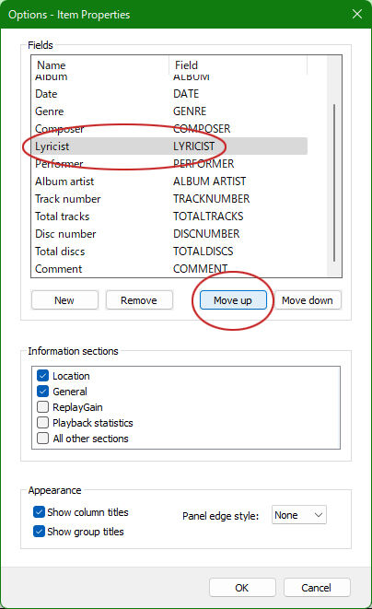
Task: Select the Composer field row
Action: (x=169, y=129)
